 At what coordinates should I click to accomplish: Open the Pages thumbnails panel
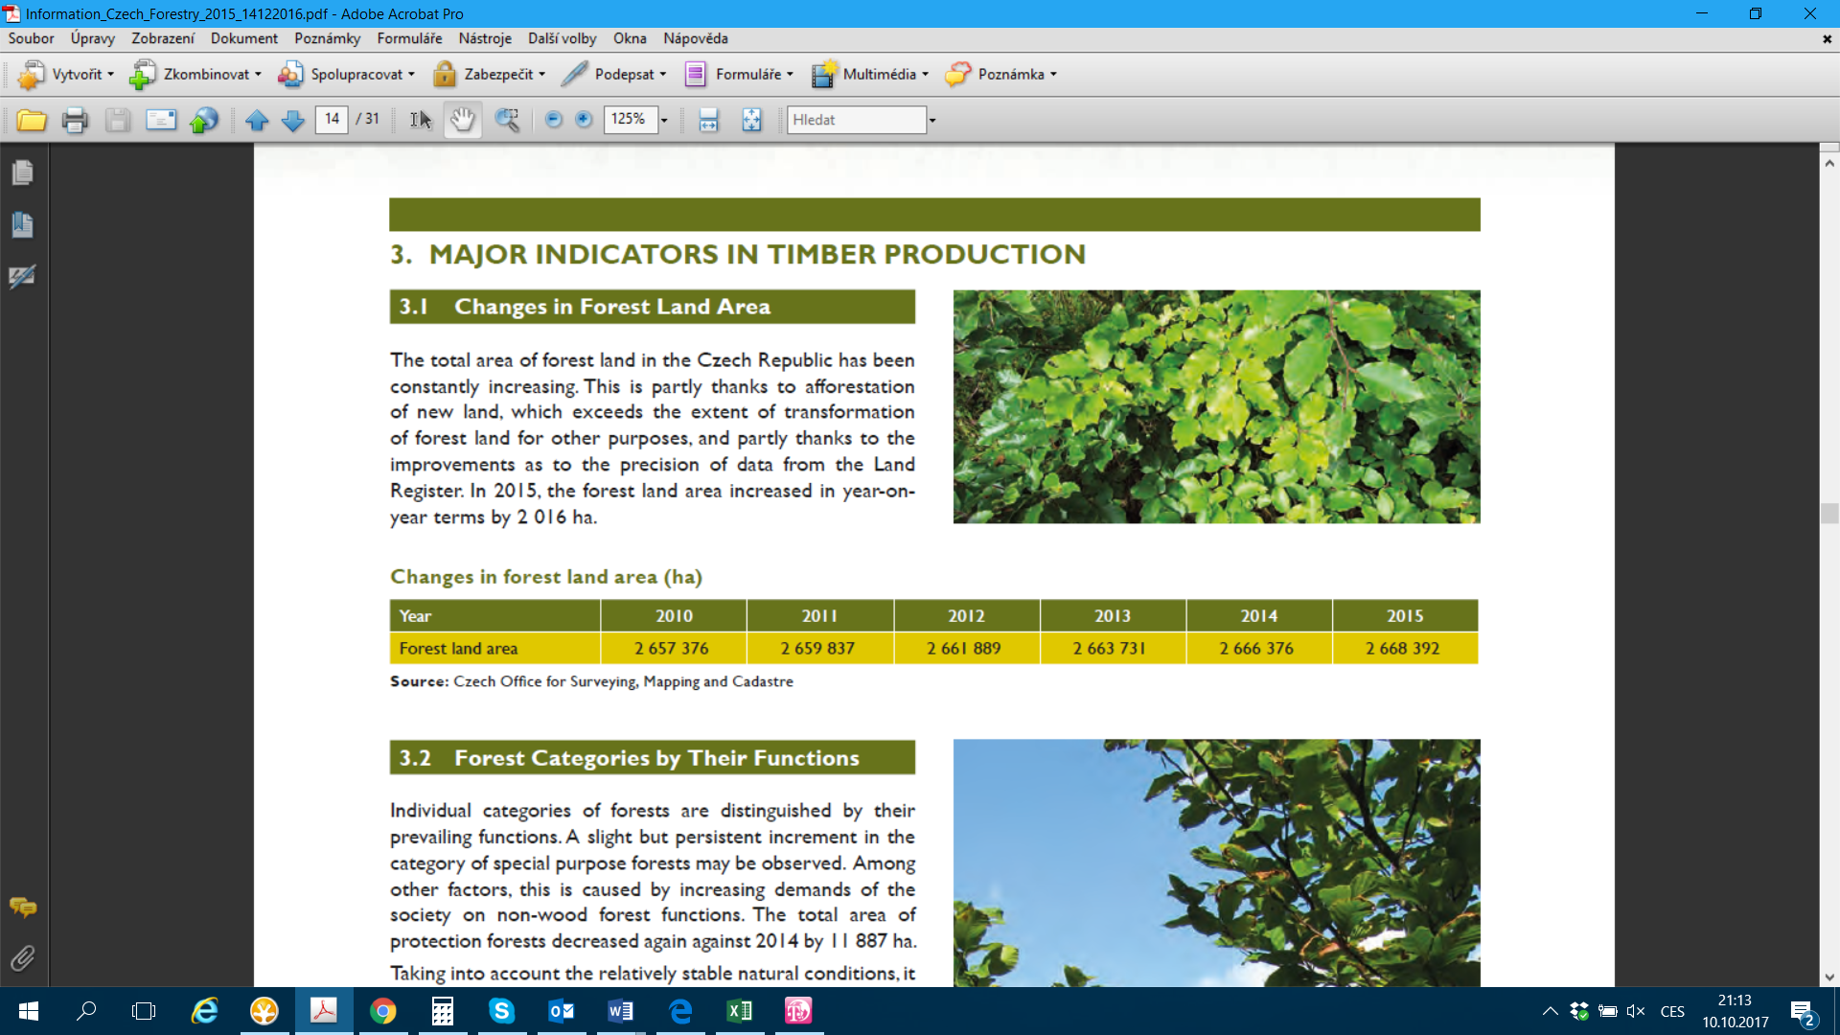click(23, 172)
